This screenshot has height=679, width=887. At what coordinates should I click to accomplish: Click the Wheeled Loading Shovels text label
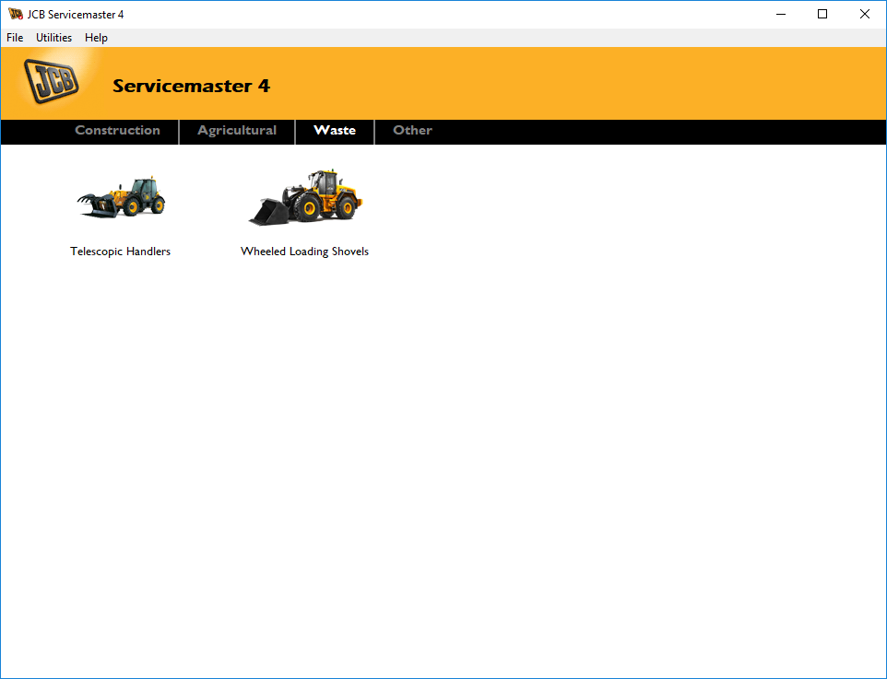tap(305, 252)
